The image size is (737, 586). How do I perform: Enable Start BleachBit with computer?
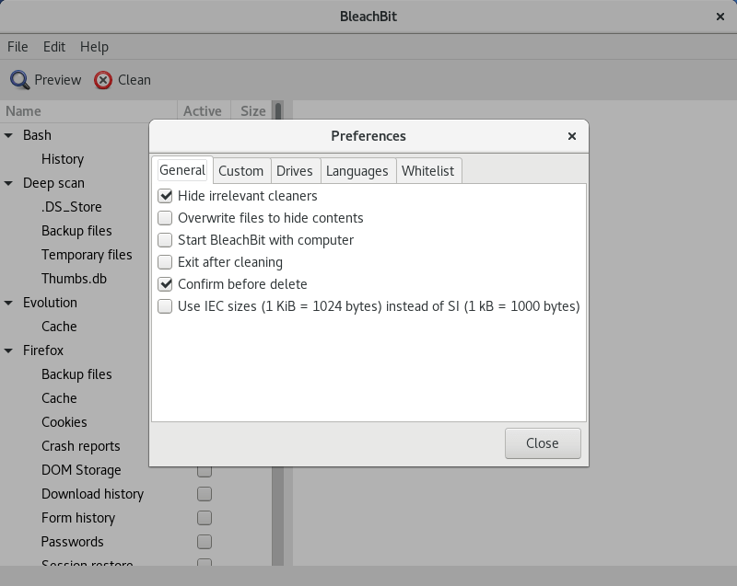click(x=165, y=240)
